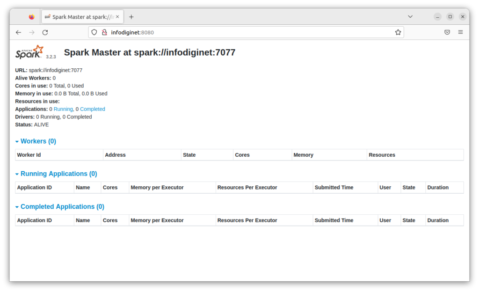Click the Spark Master page heading
The image size is (479, 292).
click(150, 52)
